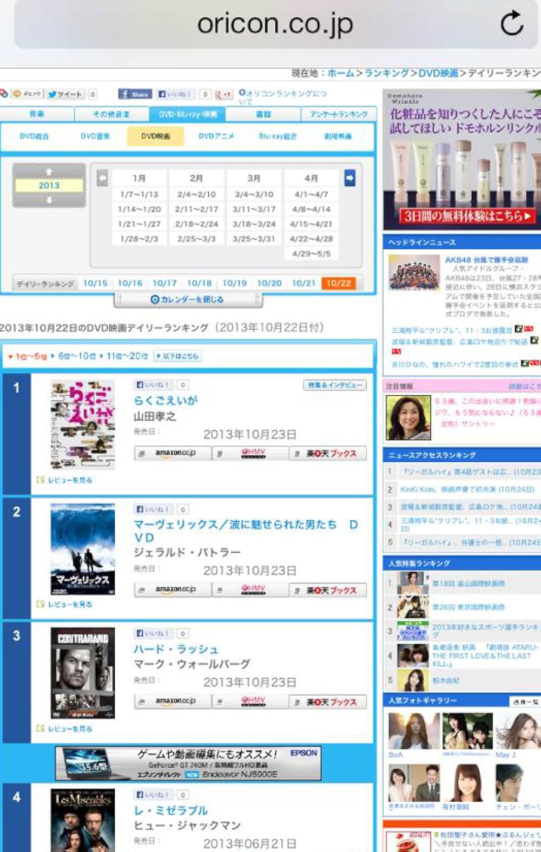Open the Blu-ray総合 sub-tab
Screen dimensions: 541x852
(278, 136)
